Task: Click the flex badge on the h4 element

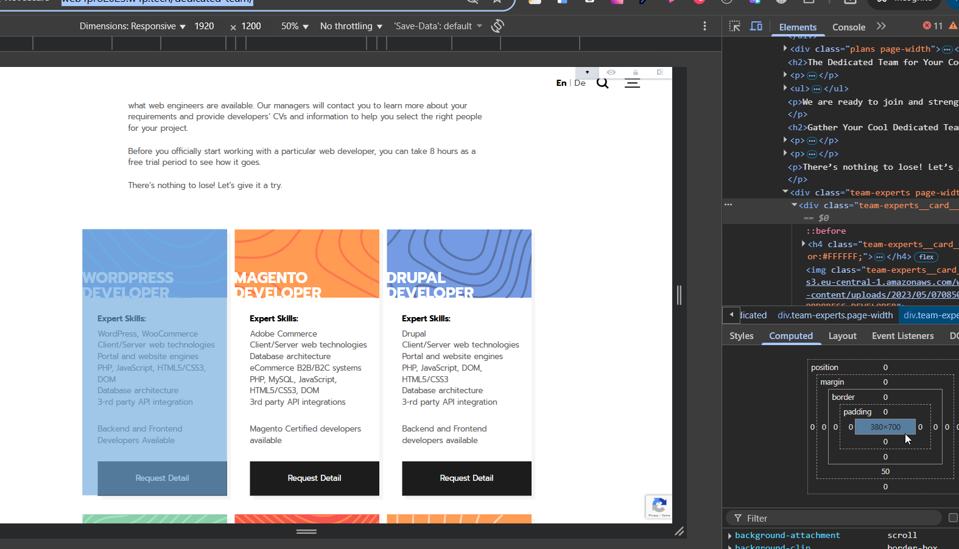Action: click(926, 257)
